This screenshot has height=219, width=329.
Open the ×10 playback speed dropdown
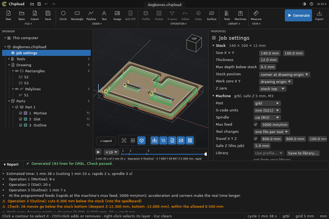111,152
